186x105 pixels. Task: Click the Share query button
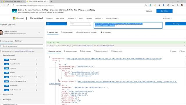pos(182,51)
